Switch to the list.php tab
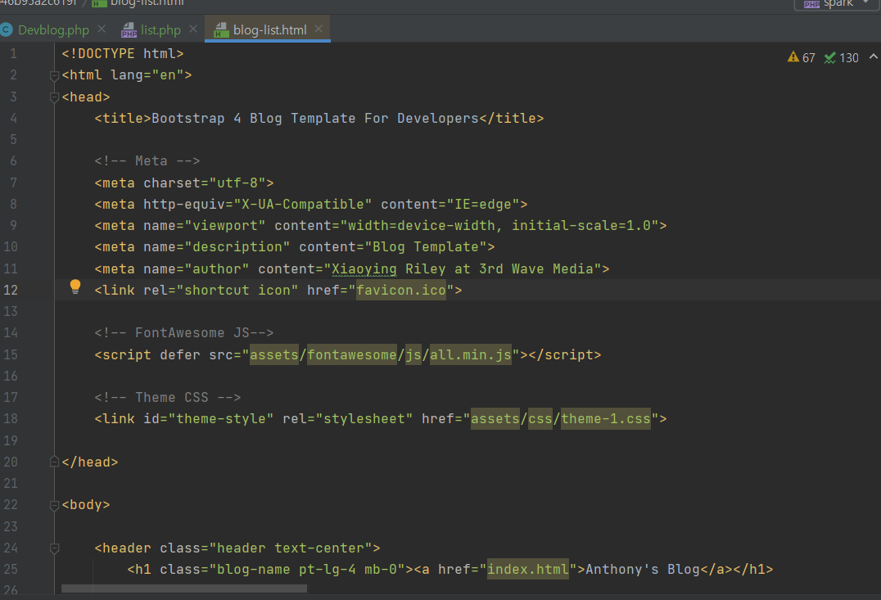This screenshot has height=600, width=881. (160, 29)
